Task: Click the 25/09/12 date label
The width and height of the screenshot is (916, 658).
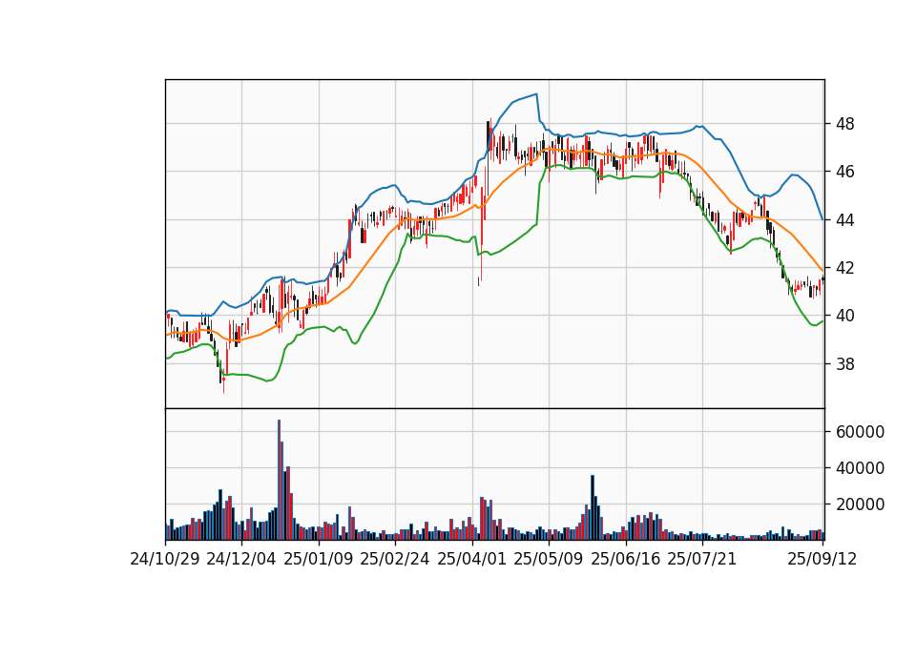Action: tap(822, 559)
